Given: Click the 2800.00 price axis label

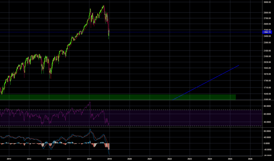Looking at the screenshot, I should (267, 13).
